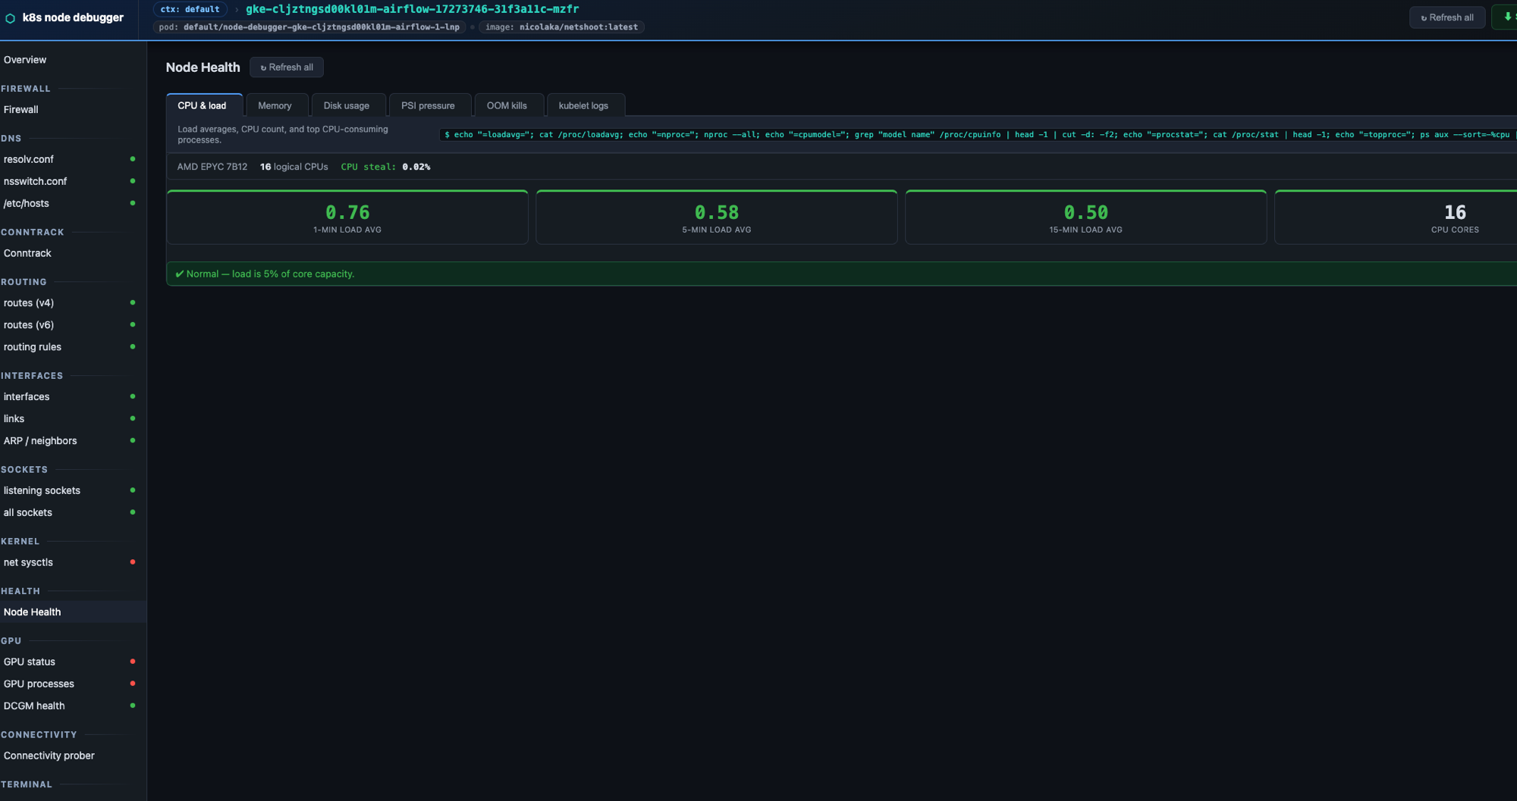
Task: Click the 5-MIN LOAD AVG card
Action: click(717, 217)
